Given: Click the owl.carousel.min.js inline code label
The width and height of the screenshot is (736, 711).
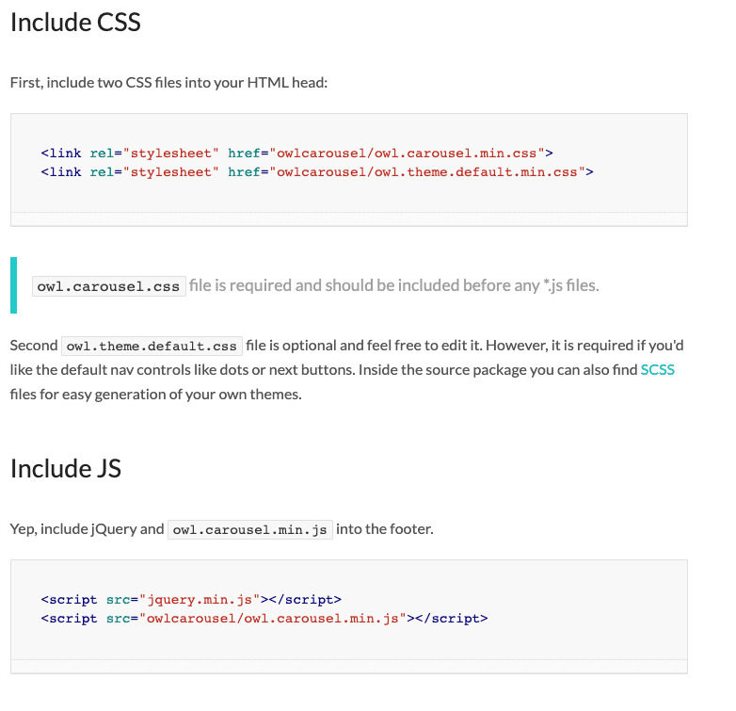Looking at the screenshot, I should pos(249,529).
